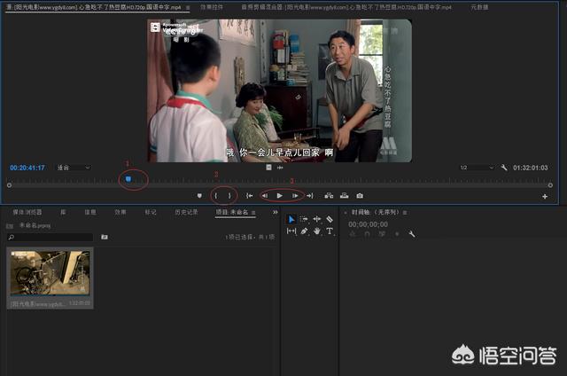Go to Out point in source monitor
Screen dimensions: 567x376
click(x=310, y=196)
